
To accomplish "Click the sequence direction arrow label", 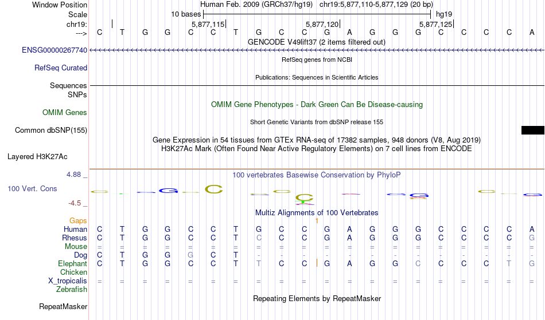I will tap(81, 33).
